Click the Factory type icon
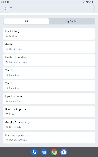 tap(7, 36)
